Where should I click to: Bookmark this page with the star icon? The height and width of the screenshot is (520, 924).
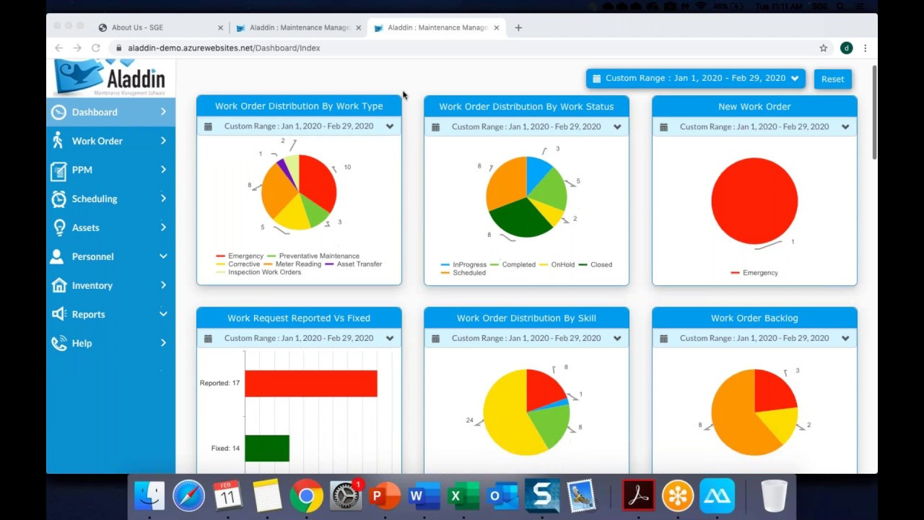pyautogui.click(x=824, y=48)
